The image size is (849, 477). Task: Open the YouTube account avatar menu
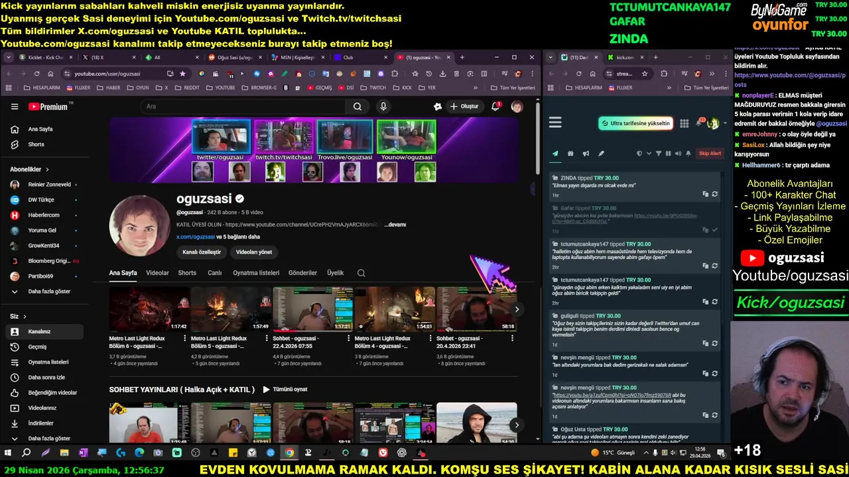(x=517, y=107)
